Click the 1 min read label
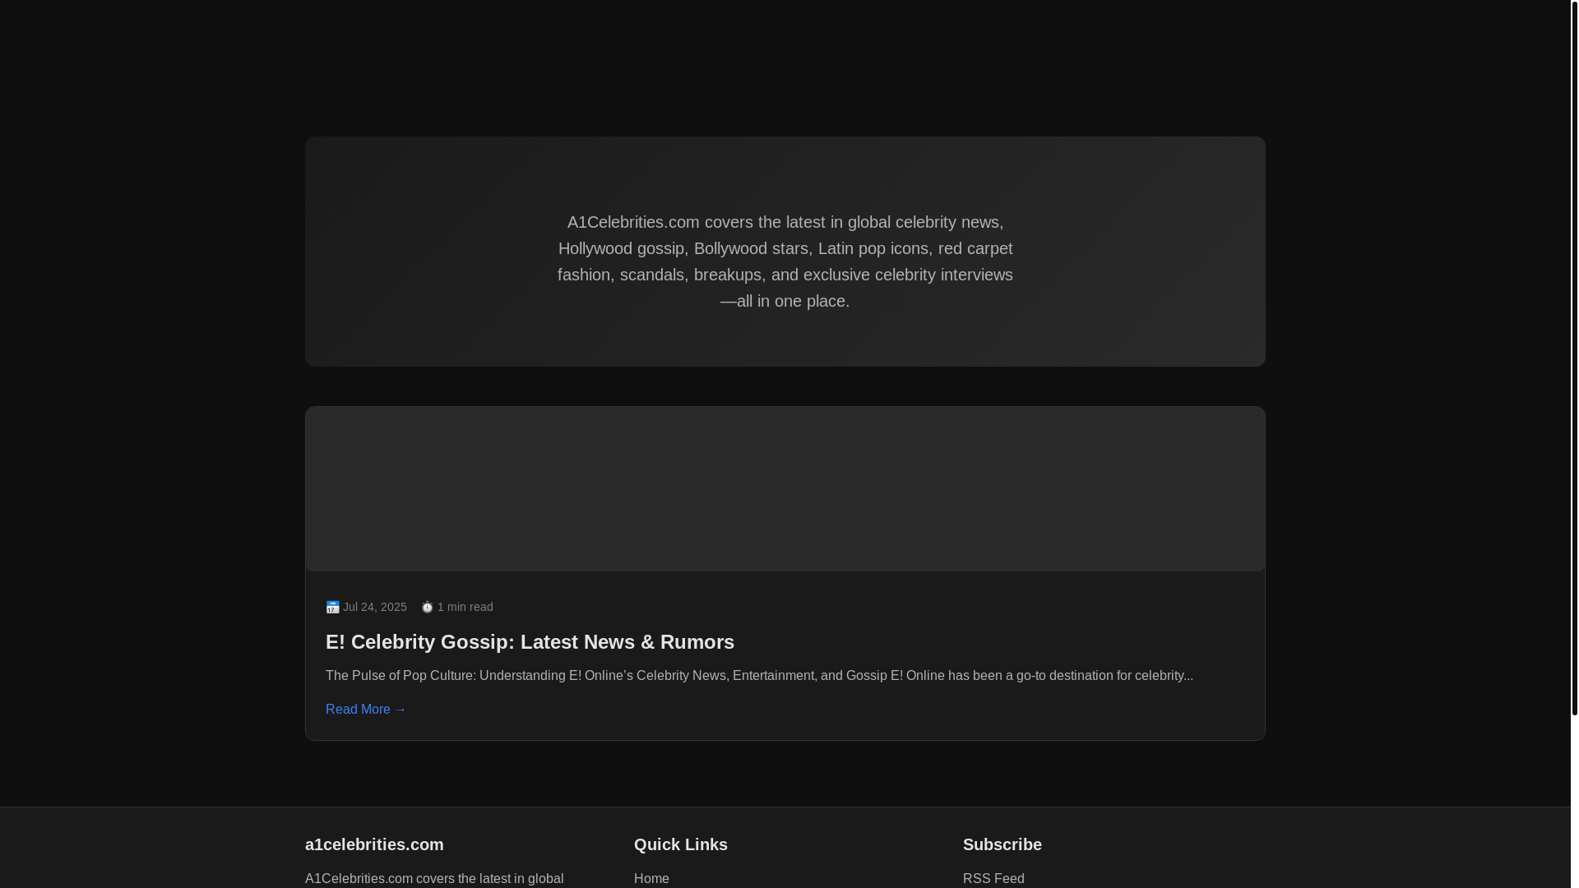 pyautogui.click(x=465, y=607)
